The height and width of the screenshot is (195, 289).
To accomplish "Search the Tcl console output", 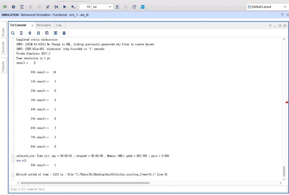I will pyautogui.click(x=13, y=33).
